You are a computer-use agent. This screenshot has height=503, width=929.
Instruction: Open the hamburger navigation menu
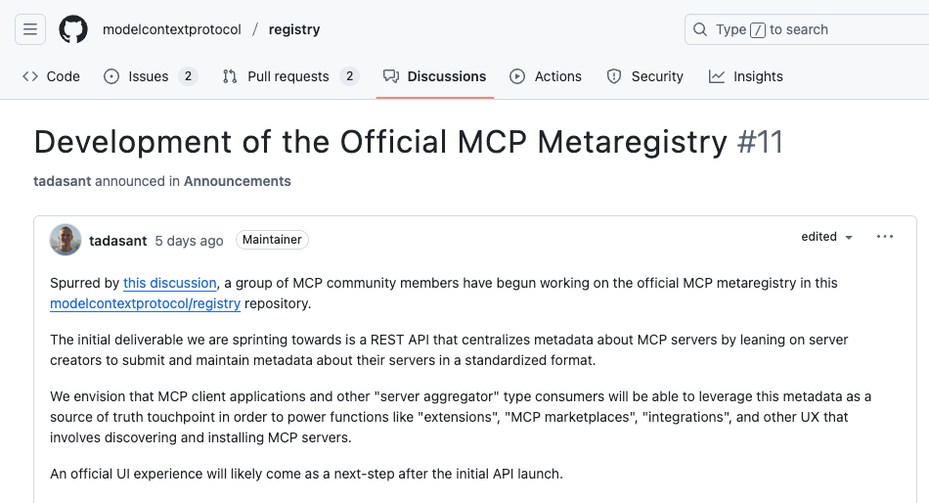(x=30, y=29)
